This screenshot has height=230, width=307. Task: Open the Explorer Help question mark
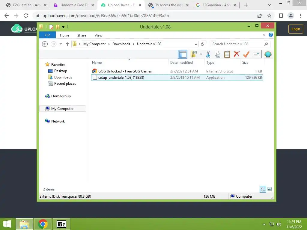[271, 35]
